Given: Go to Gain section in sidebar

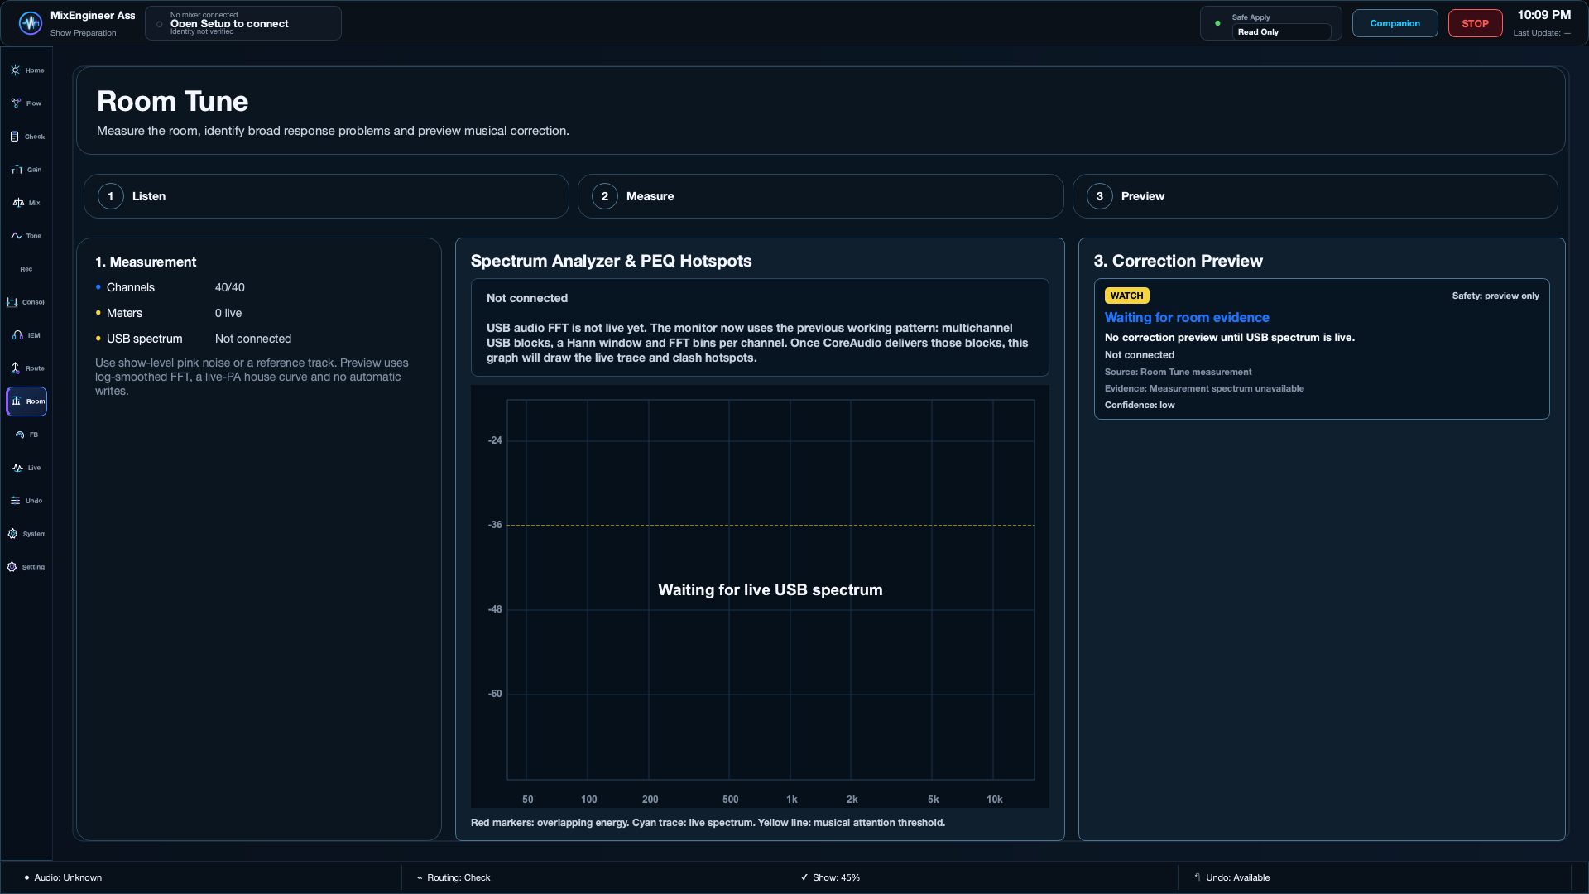Looking at the screenshot, I should (26, 170).
